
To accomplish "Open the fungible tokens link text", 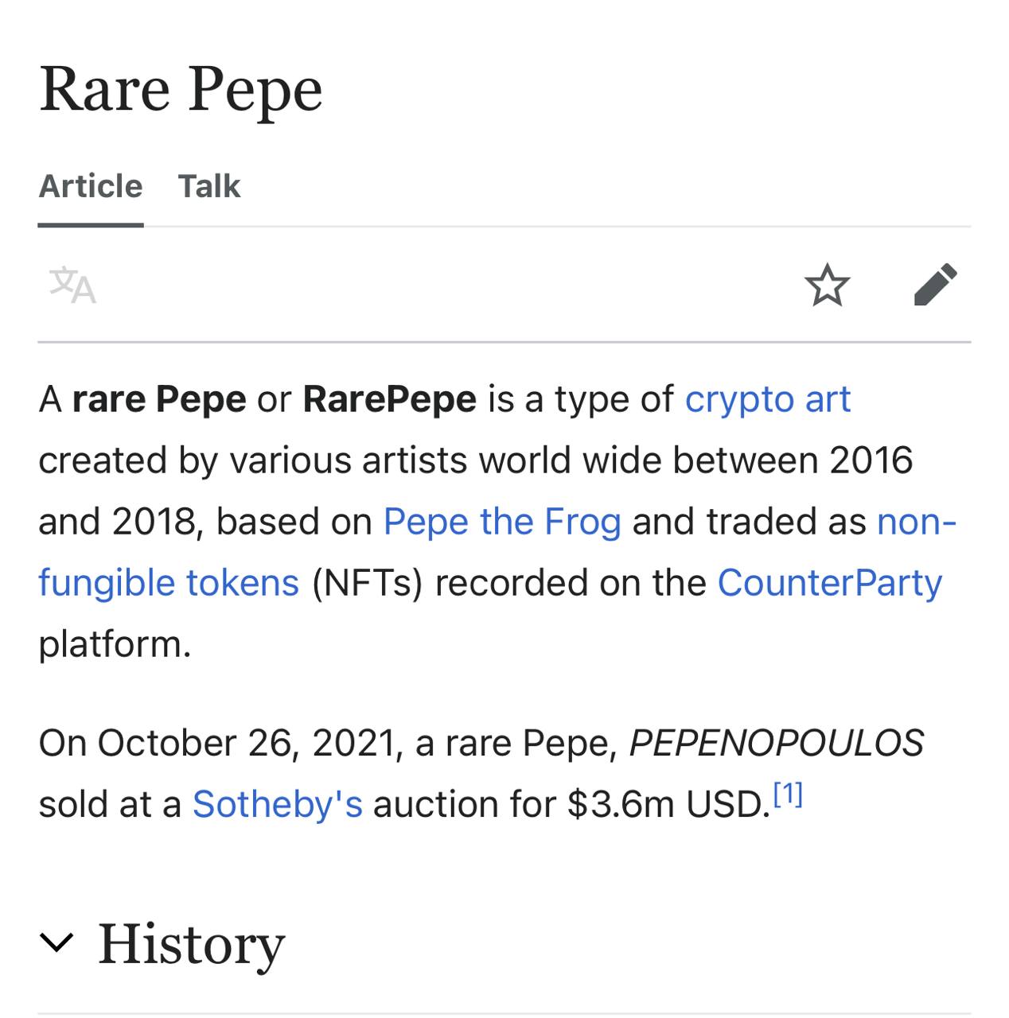I will [169, 583].
